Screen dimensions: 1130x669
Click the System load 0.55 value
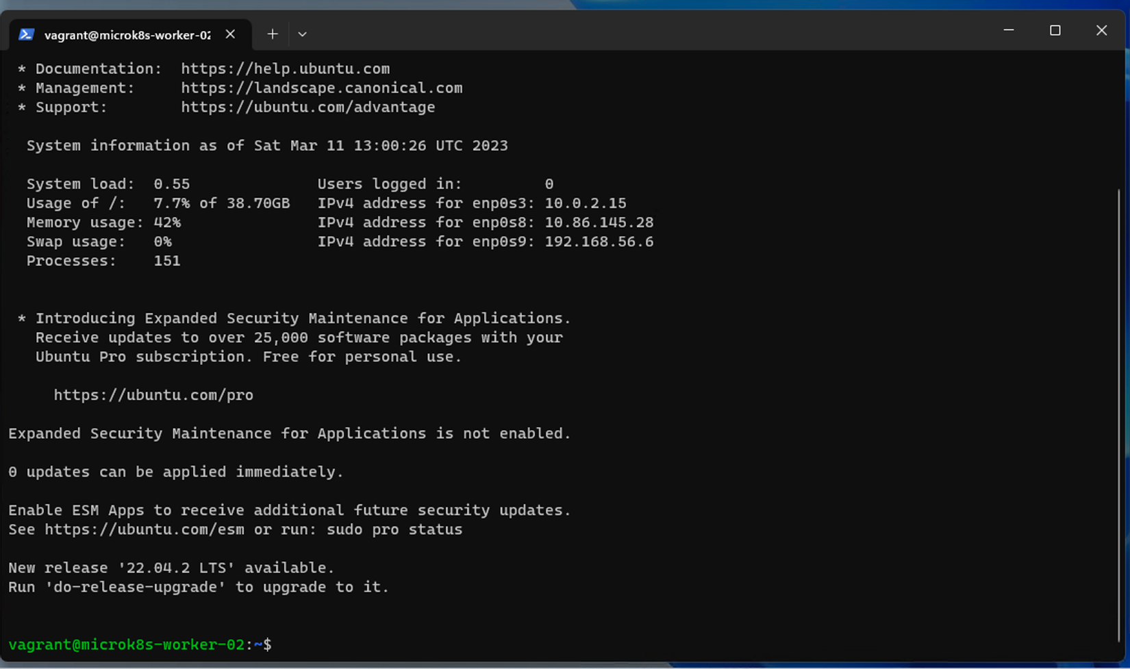click(x=172, y=184)
